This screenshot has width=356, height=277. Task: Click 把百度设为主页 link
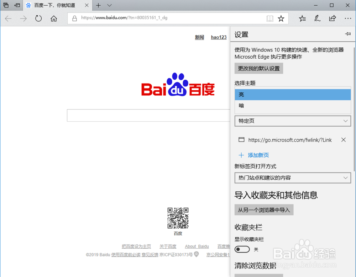point(136,246)
